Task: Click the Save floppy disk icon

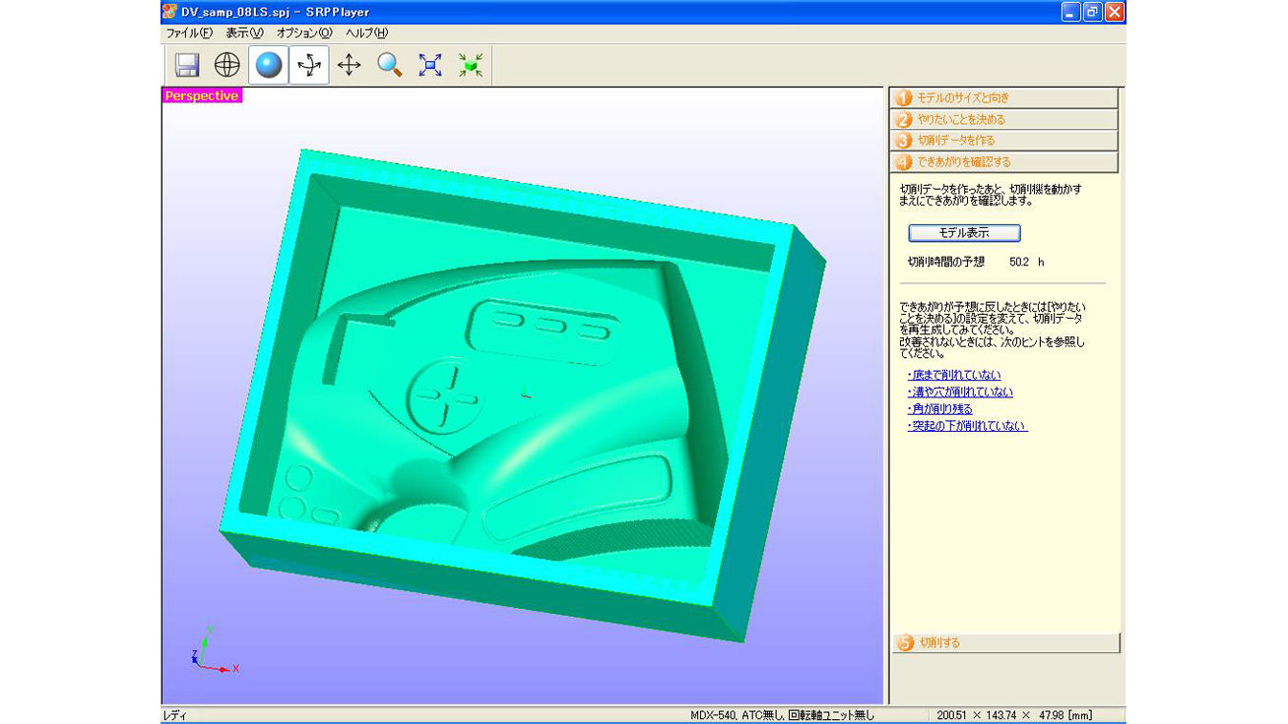Action: coord(187,66)
